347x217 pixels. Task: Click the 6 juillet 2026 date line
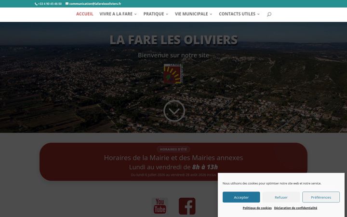(x=173, y=175)
